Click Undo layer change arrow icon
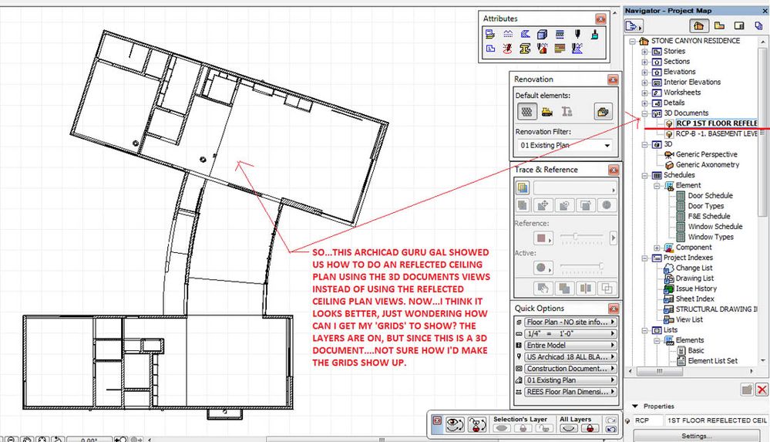This screenshot has width=770, height=442. point(611,429)
